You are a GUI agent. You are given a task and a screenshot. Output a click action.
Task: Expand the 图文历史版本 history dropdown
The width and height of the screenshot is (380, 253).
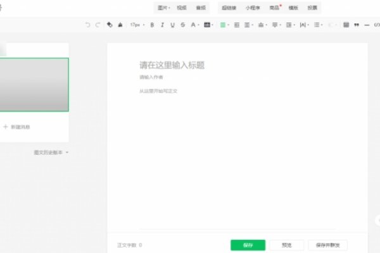(51, 152)
